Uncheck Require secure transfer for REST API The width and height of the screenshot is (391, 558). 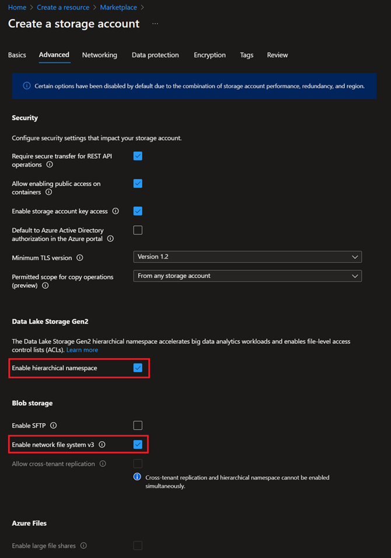(x=138, y=156)
